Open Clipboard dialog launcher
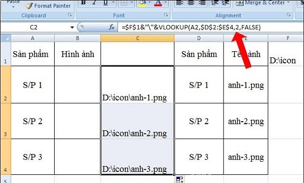304x183 pixels. click(x=69, y=15)
